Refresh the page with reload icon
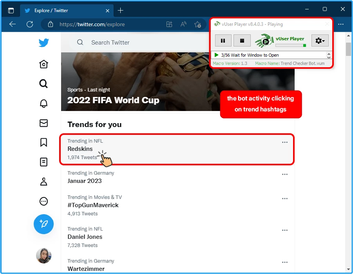 pos(30,24)
